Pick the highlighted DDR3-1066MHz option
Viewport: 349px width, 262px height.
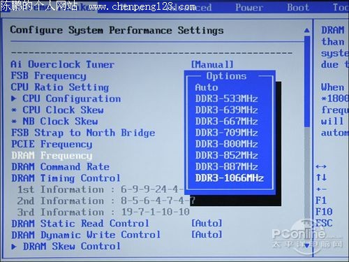point(230,178)
